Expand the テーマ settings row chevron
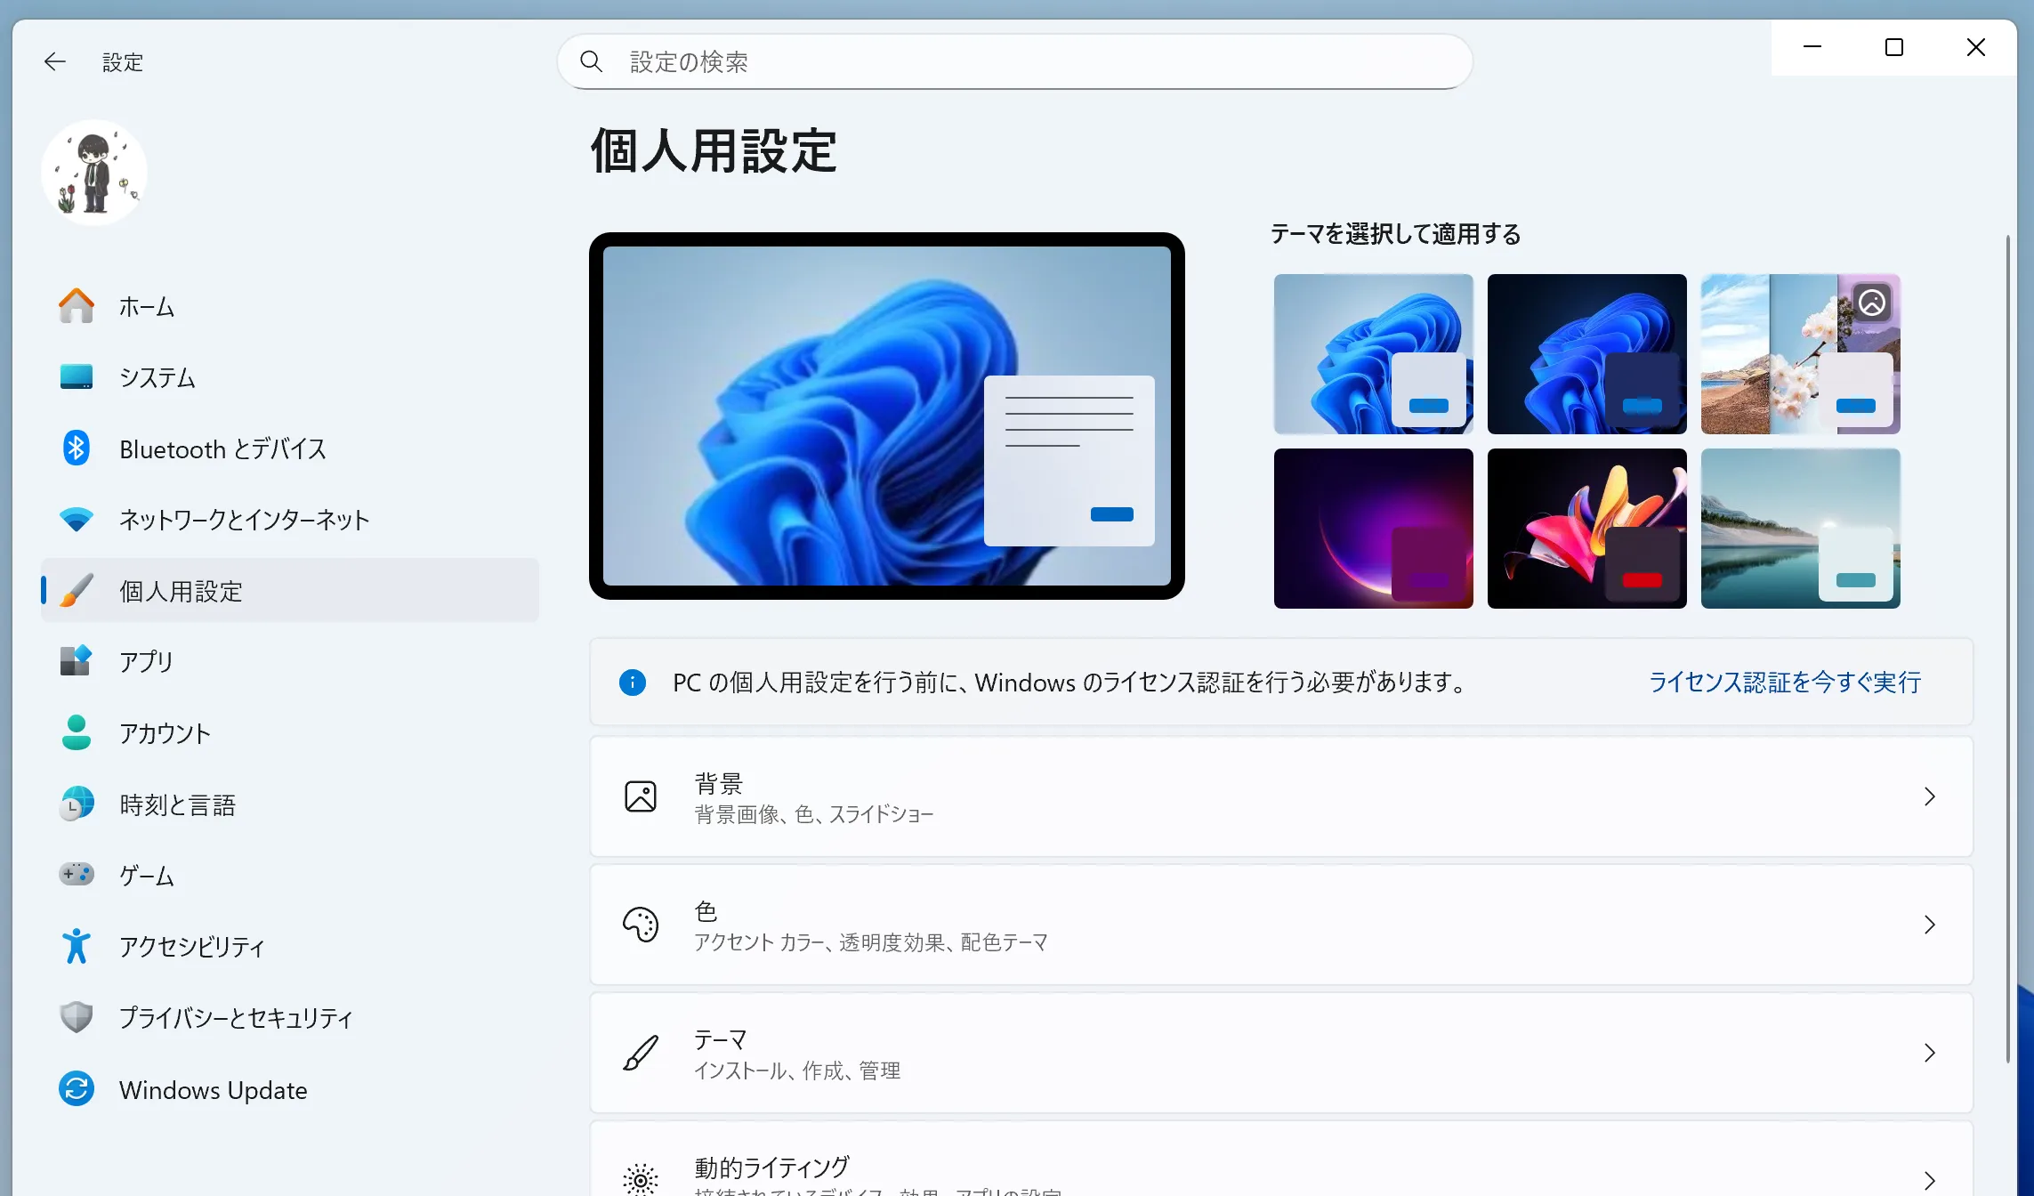Viewport: 2034px width, 1196px height. click(x=1929, y=1053)
